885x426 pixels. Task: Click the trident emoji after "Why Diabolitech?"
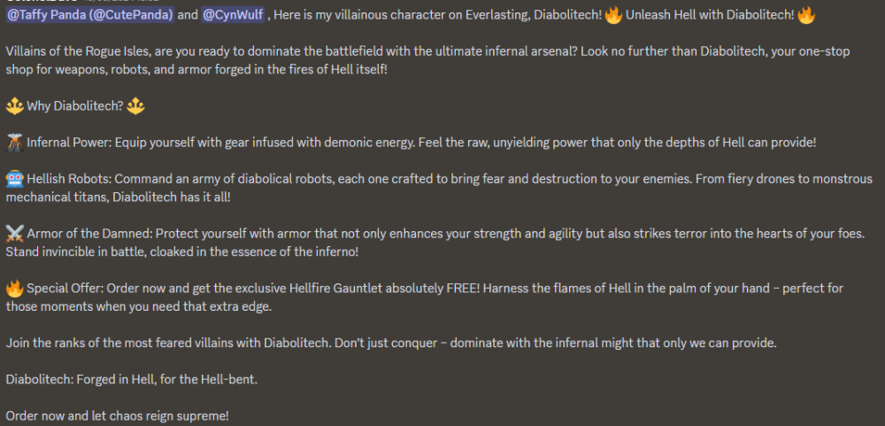[x=135, y=105]
